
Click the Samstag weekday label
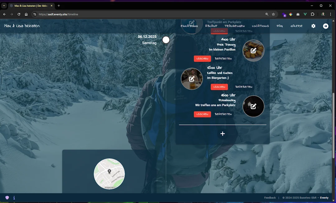click(149, 43)
